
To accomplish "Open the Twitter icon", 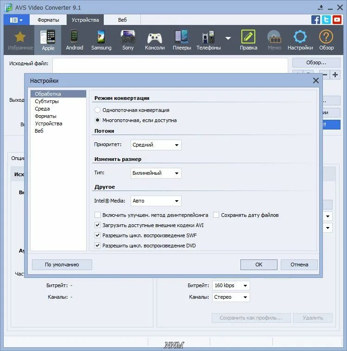I will tap(326, 20).
